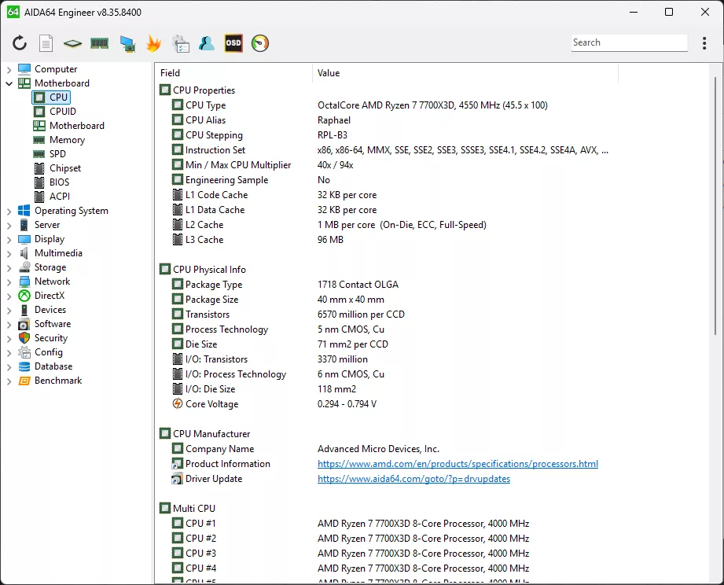Click in the Search field

[x=629, y=42]
